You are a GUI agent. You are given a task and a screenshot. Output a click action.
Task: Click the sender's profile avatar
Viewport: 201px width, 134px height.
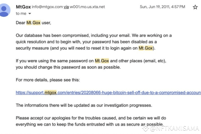[x=5, y=10]
